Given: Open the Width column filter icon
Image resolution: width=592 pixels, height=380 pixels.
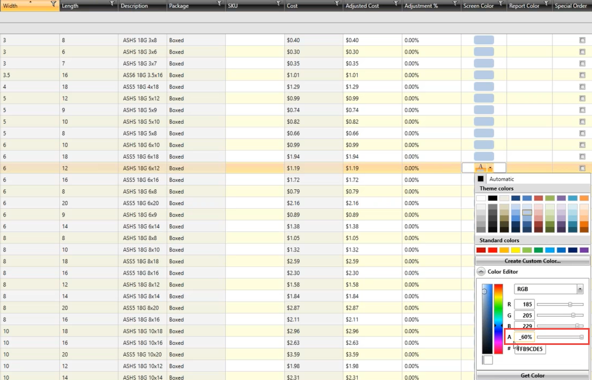Looking at the screenshot, I should pyautogui.click(x=53, y=4).
